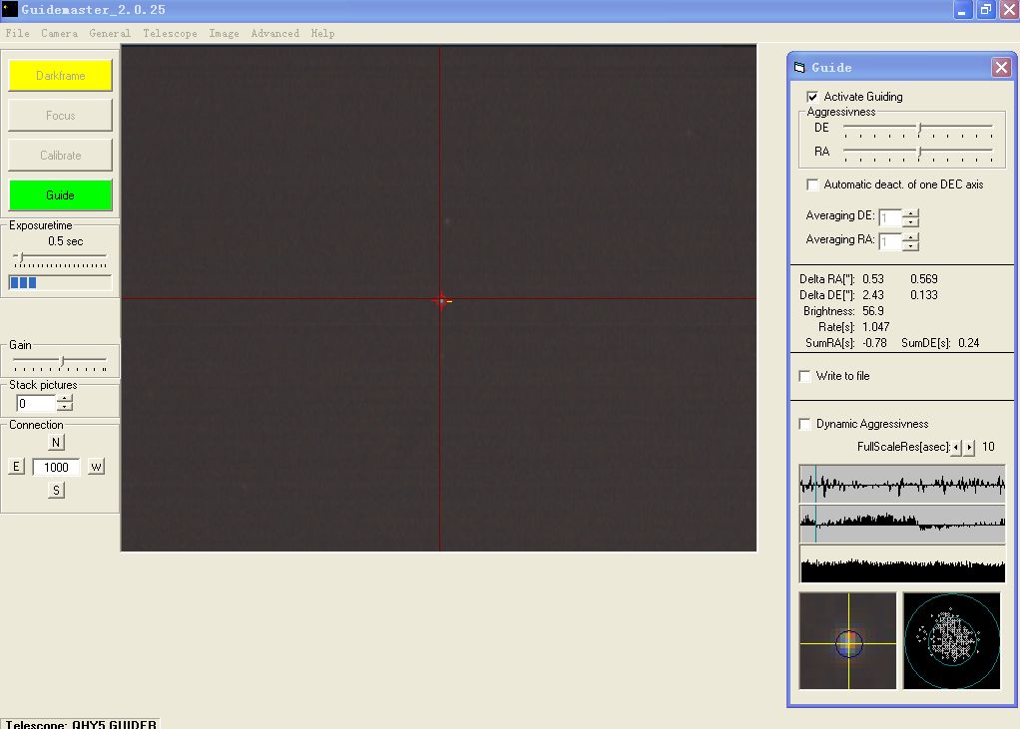Move telescope West with W button
The width and height of the screenshot is (1020, 729).
pyautogui.click(x=96, y=467)
